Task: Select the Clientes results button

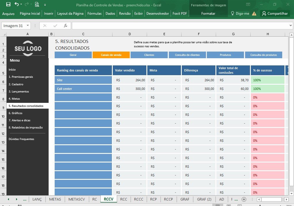Action: pos(149,55)
